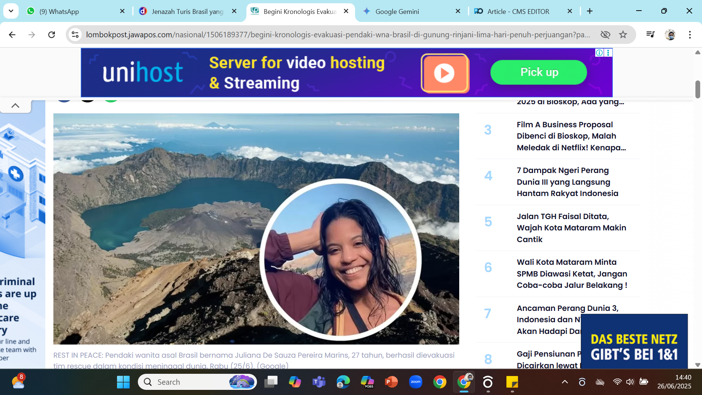Open Jalan TGH Faisal Ditata article
This screenshot has height=395, width=702.
pyautogui.click(x=571, y=228)
